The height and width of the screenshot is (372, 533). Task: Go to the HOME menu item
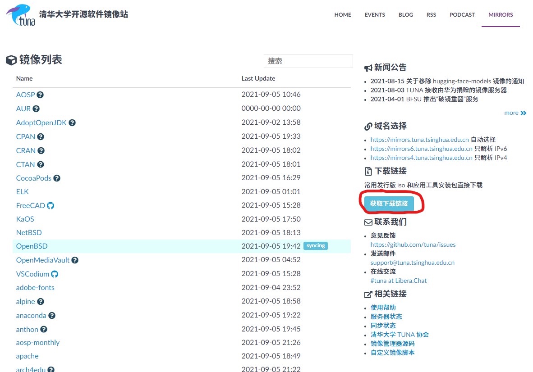point(343,15)
